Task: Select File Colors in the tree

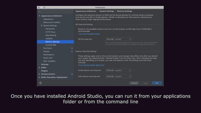Action: 47,48
